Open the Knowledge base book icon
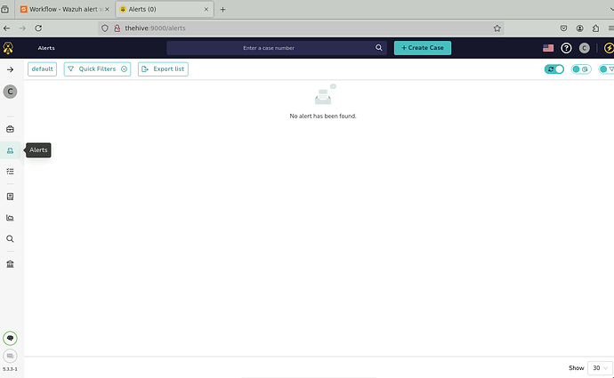Screen dimensions: 614x378 coord(10,196)
